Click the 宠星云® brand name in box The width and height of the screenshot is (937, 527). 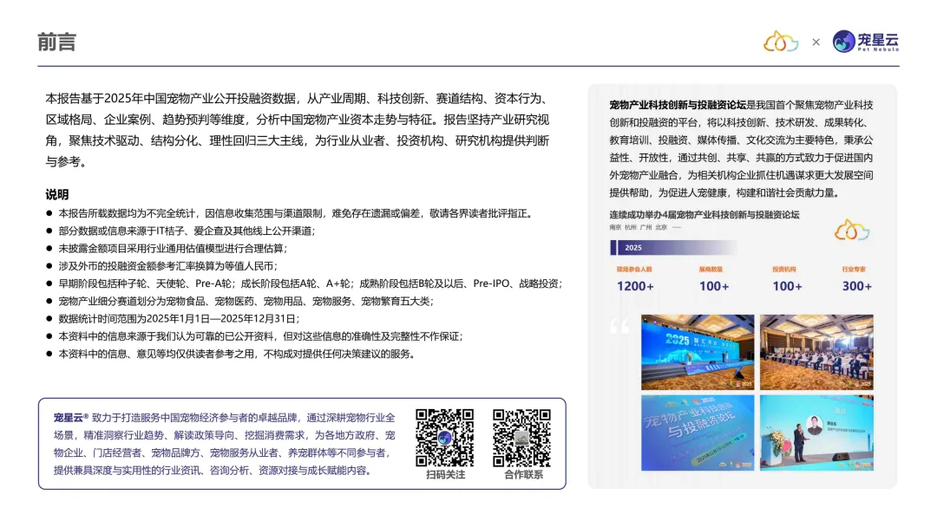71,417
